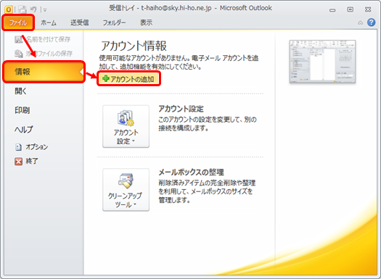Image resolution: width=381 pixels, height=279 pixels.
Task: Click 名前を付けて保存
Action: coord(48,39)
